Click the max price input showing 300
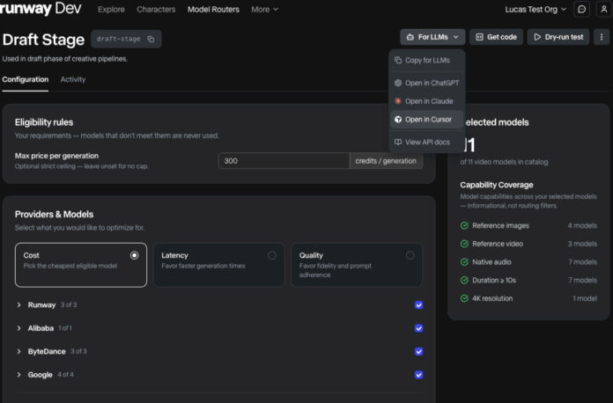613x403 pixels. 284,161
